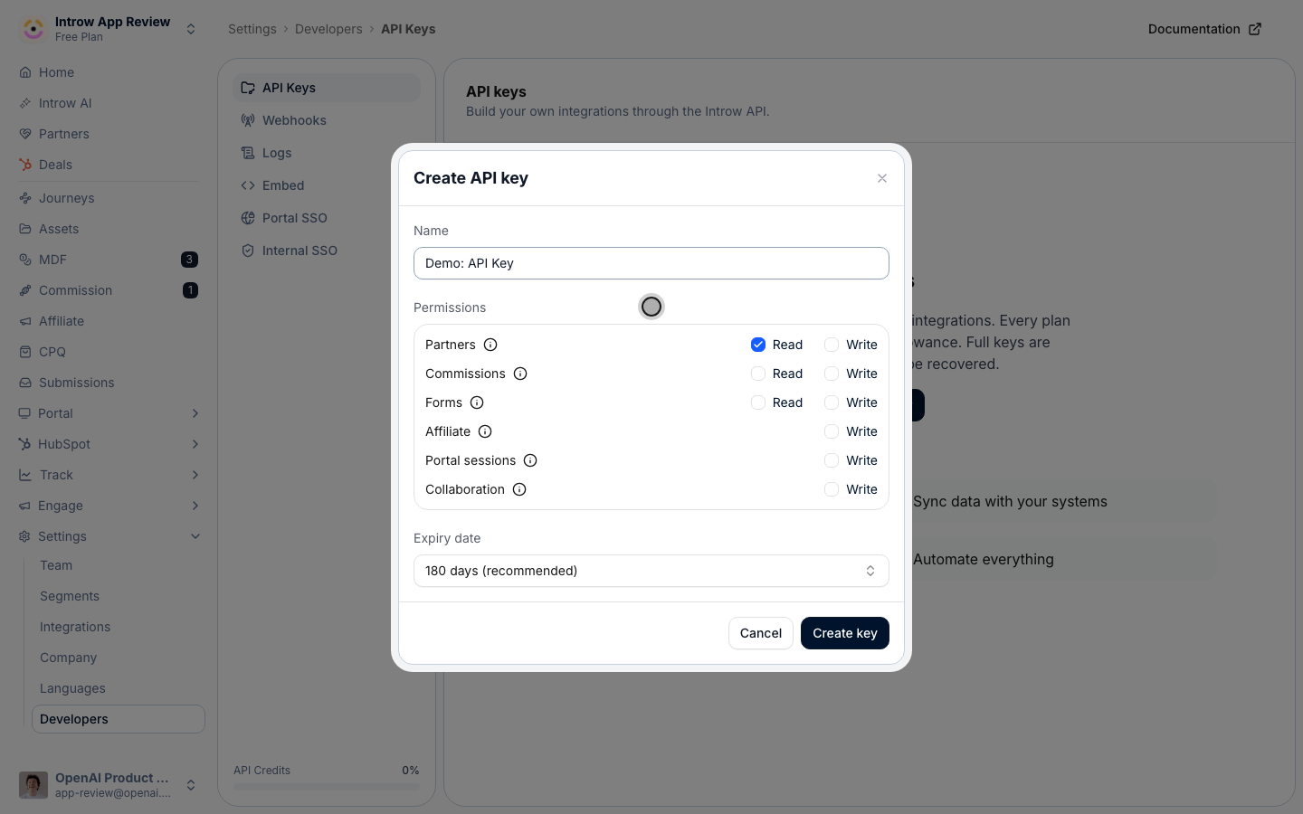Click the Name input field
Screen dimensions: 1303x814
pos(651,263)
